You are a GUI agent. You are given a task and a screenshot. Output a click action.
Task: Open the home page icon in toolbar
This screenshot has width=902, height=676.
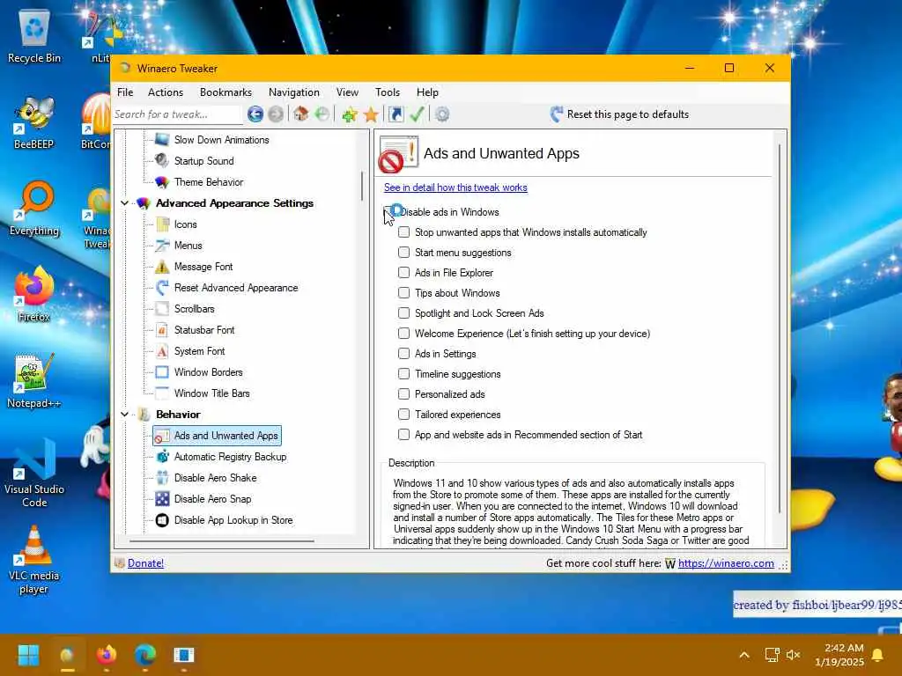pos(301,114)
